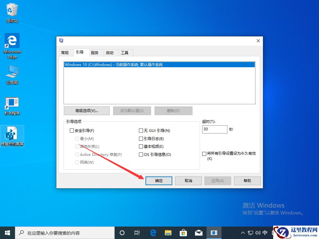Click the timeout value field showing 30
This screenshot has height=239, width=319.
click(215, 129)
